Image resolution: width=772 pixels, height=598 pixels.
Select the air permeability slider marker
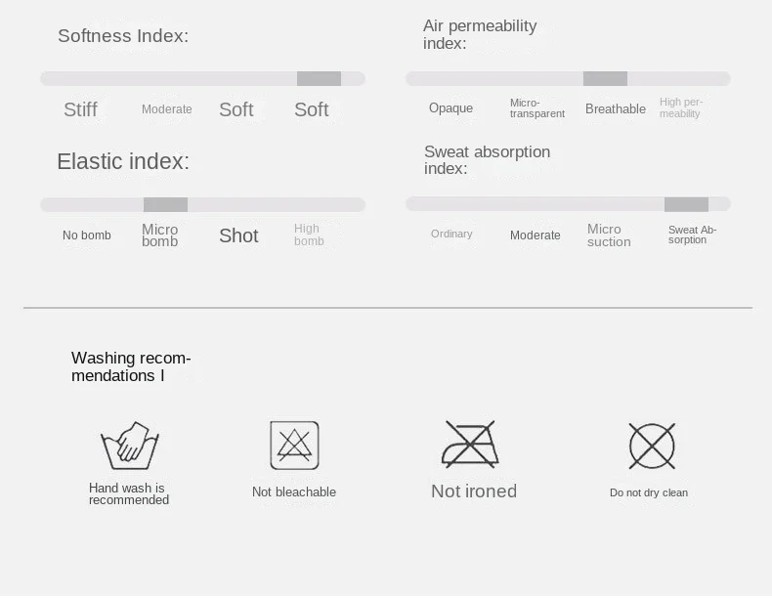click(x=605, y=79)
